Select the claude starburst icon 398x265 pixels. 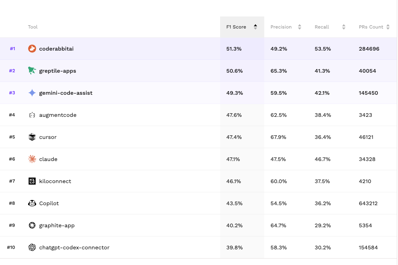coord(32,159)
